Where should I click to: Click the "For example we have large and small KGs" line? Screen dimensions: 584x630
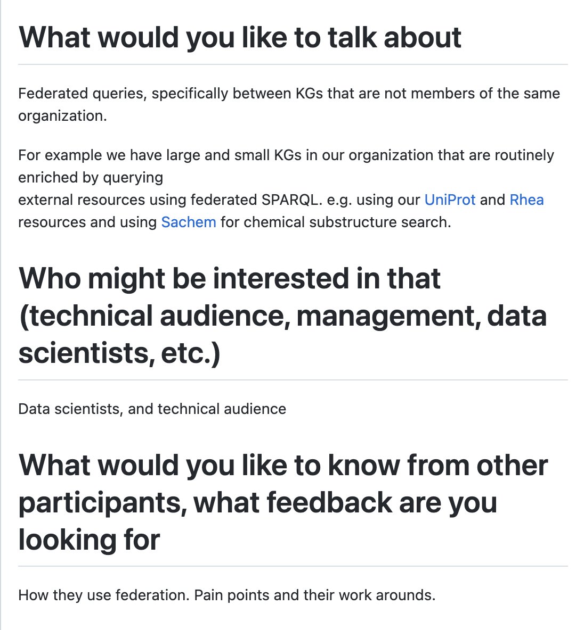coord(286,155)
